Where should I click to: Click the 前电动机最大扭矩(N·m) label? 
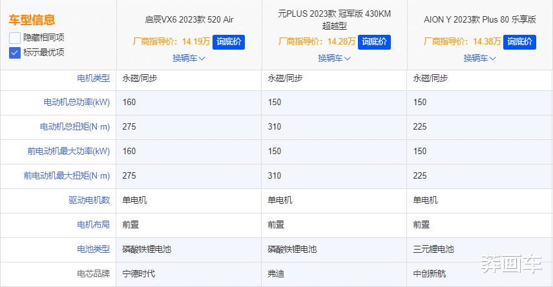(67, 176)
